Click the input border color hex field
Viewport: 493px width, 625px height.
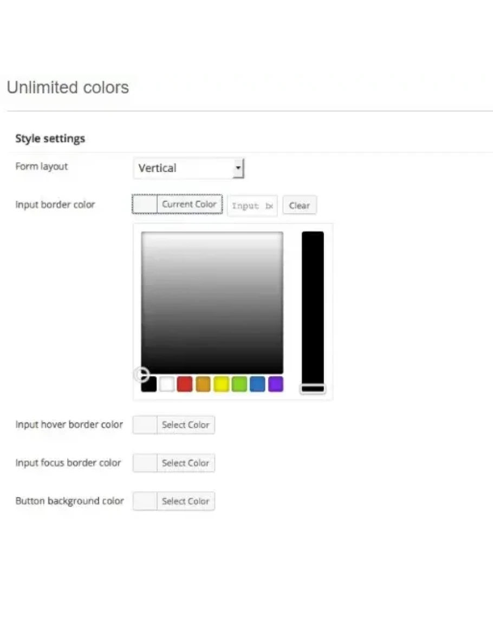252,206
